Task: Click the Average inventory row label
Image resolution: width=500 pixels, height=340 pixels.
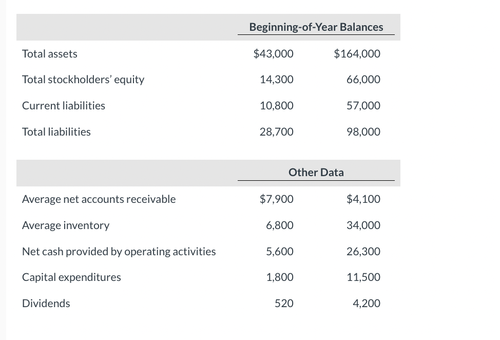Action: tap(66, 225)
